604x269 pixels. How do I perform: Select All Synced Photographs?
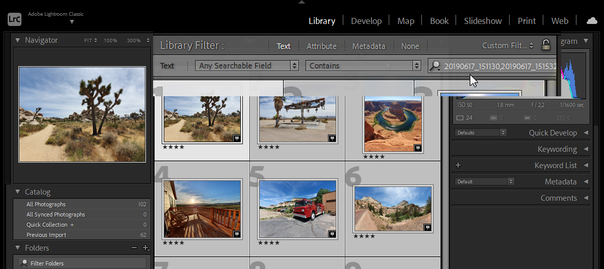[x=82, y=214]
